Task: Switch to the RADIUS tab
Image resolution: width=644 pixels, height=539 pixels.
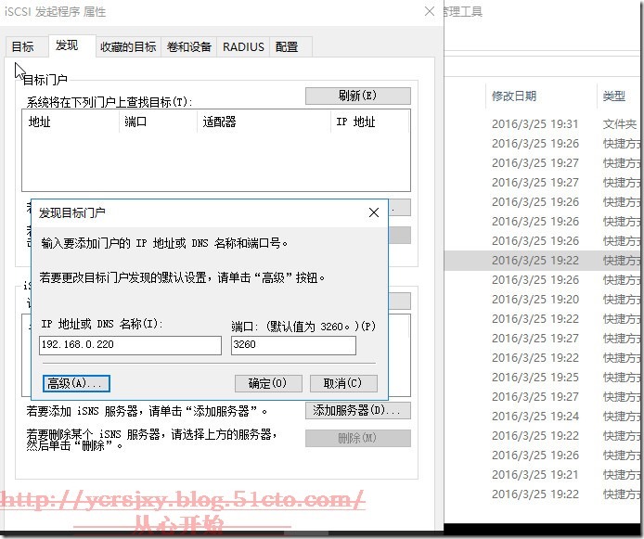Action: pyautogui.click(x=243, y=46)
